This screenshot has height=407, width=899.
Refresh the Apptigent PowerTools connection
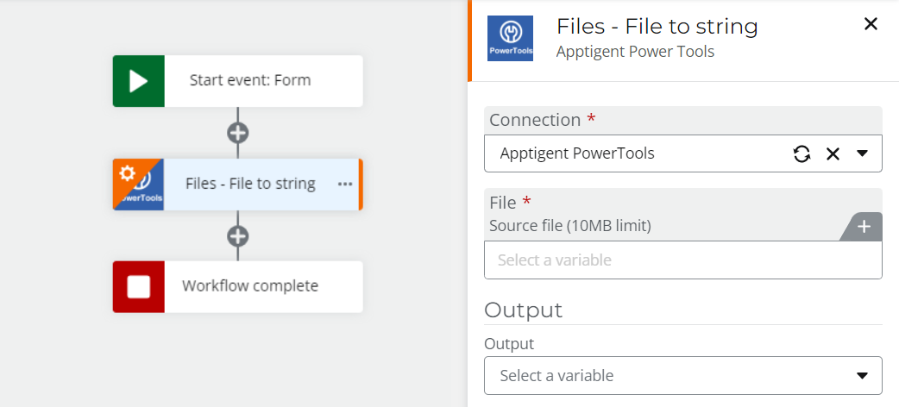802,153
